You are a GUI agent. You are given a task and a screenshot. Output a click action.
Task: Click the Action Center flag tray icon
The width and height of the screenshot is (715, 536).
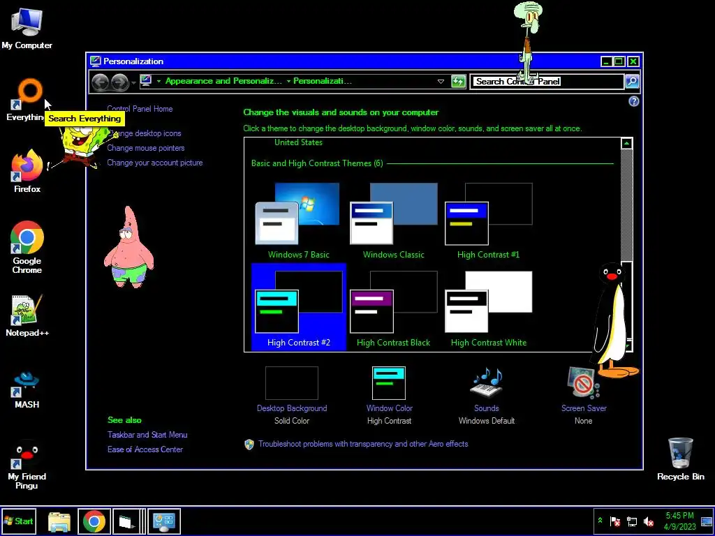click(615, 521)
